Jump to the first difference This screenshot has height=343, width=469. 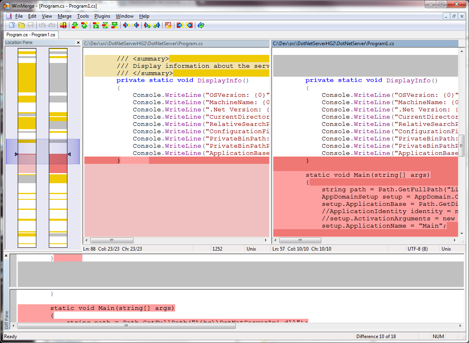coord(96,25)
